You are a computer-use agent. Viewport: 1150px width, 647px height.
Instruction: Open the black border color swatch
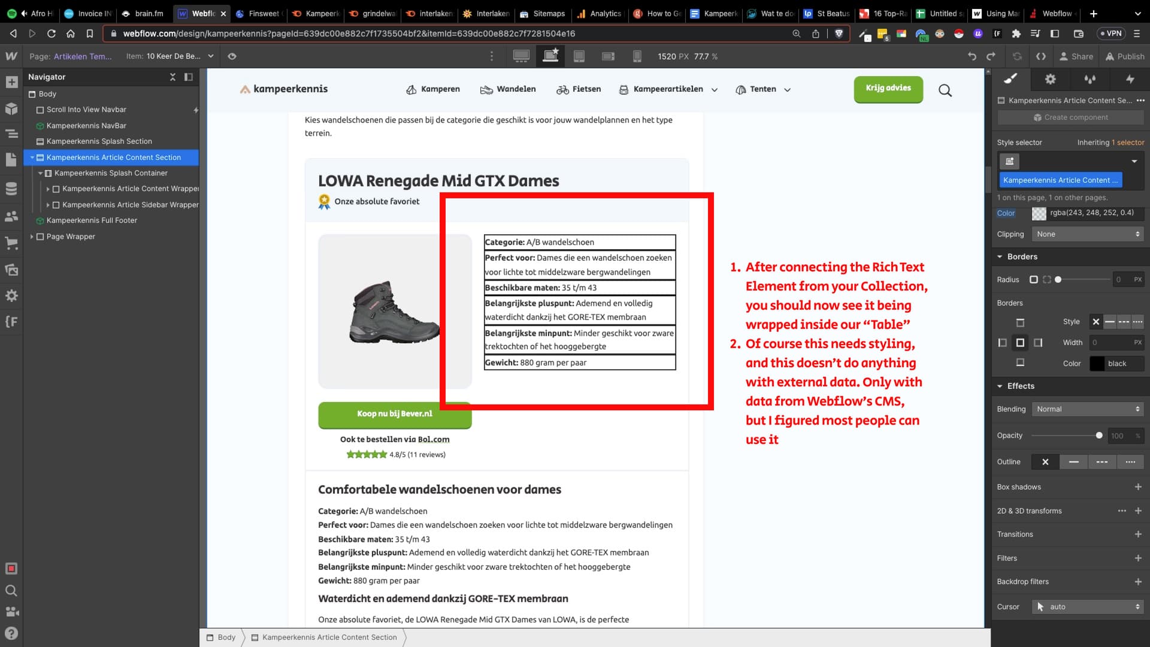(x=1097, y=364)
